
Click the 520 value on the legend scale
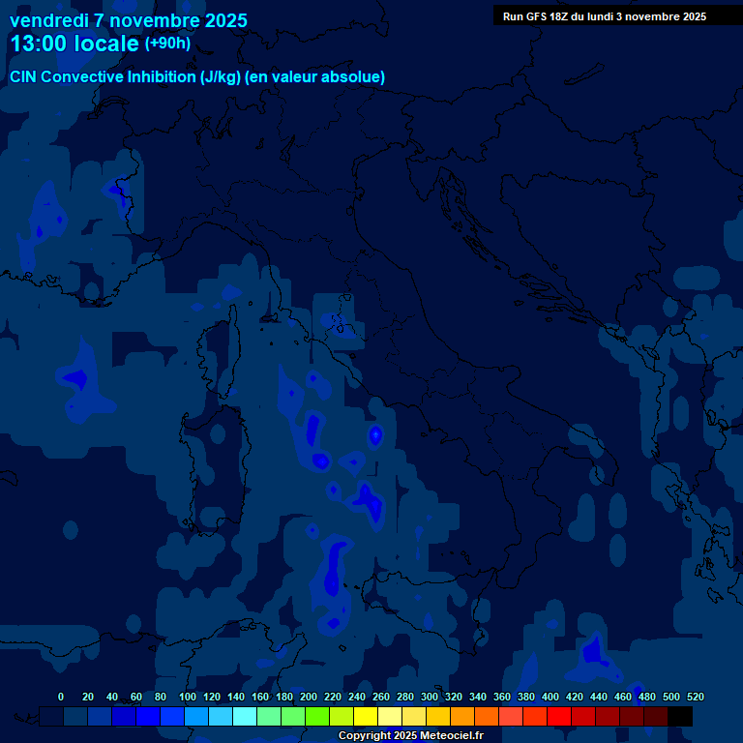point(695,697)
